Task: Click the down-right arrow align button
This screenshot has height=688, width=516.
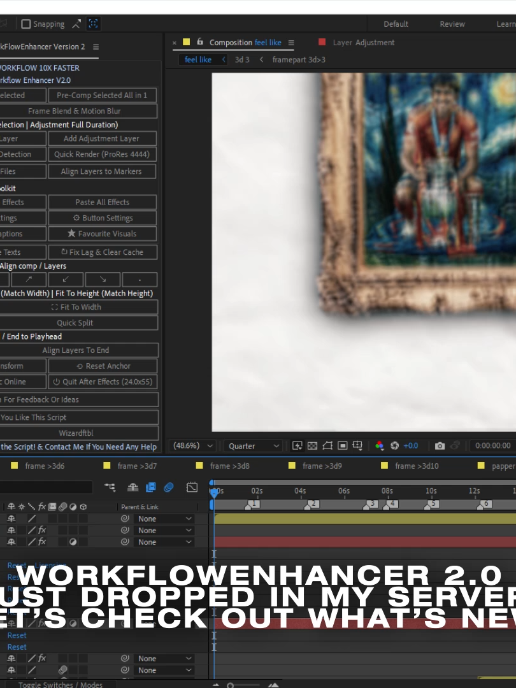Action: click(x=103, y=279)
